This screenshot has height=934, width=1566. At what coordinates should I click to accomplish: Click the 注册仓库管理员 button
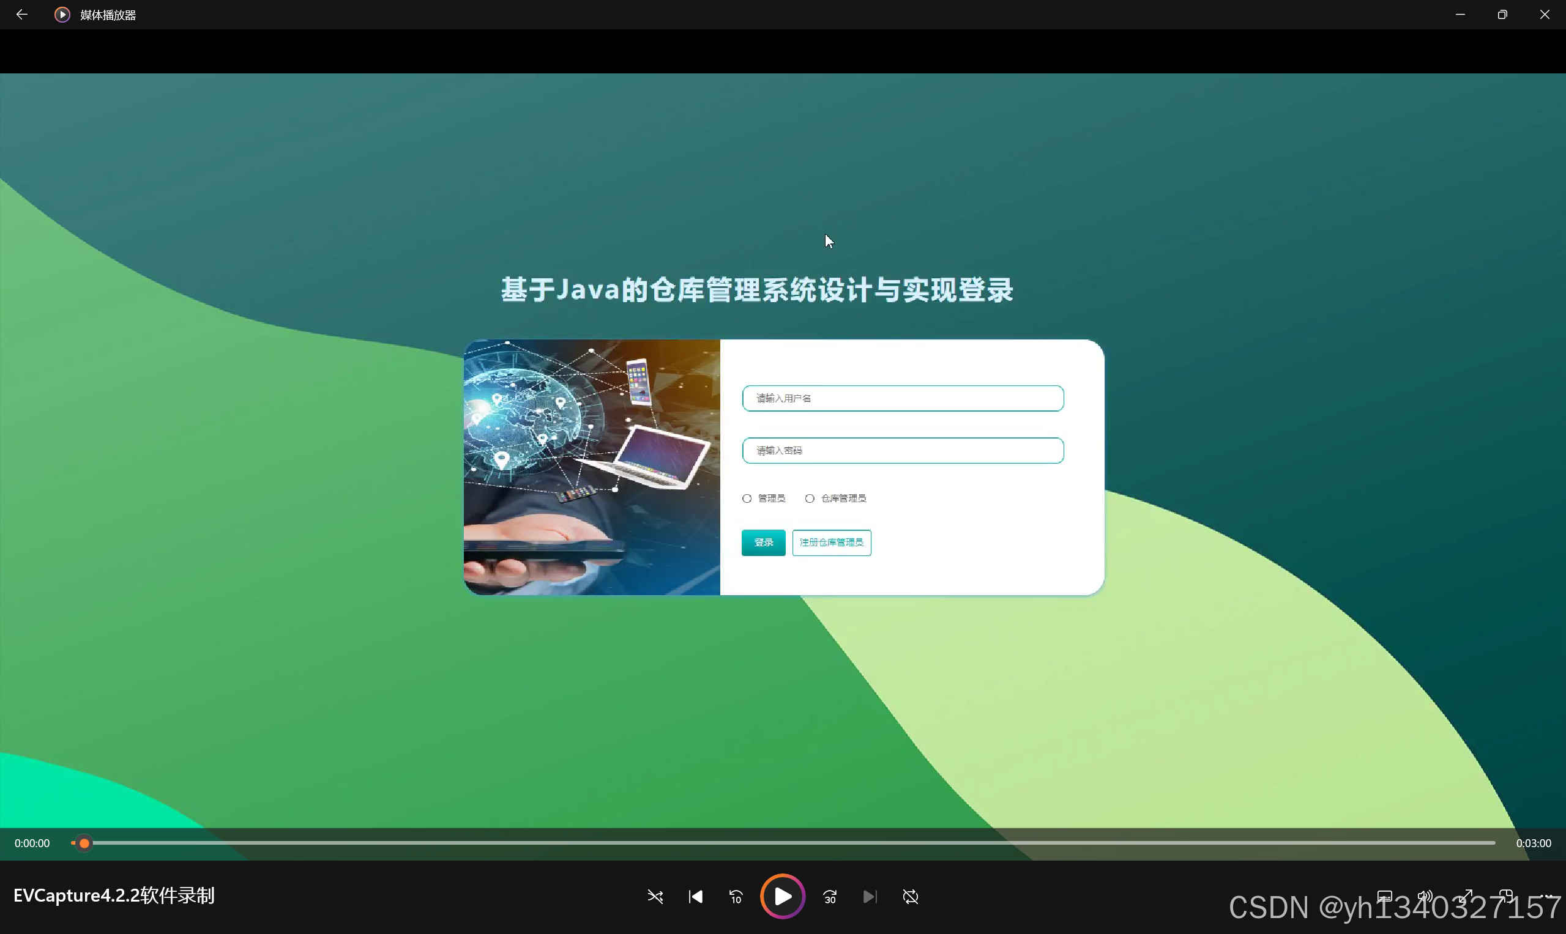[x=831, y=543]
